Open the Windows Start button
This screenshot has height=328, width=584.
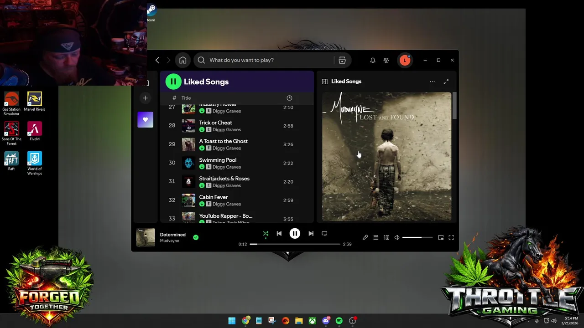pos(232,321)
